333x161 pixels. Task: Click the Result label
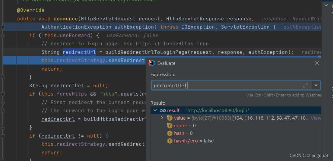click(x=158, y=103)
